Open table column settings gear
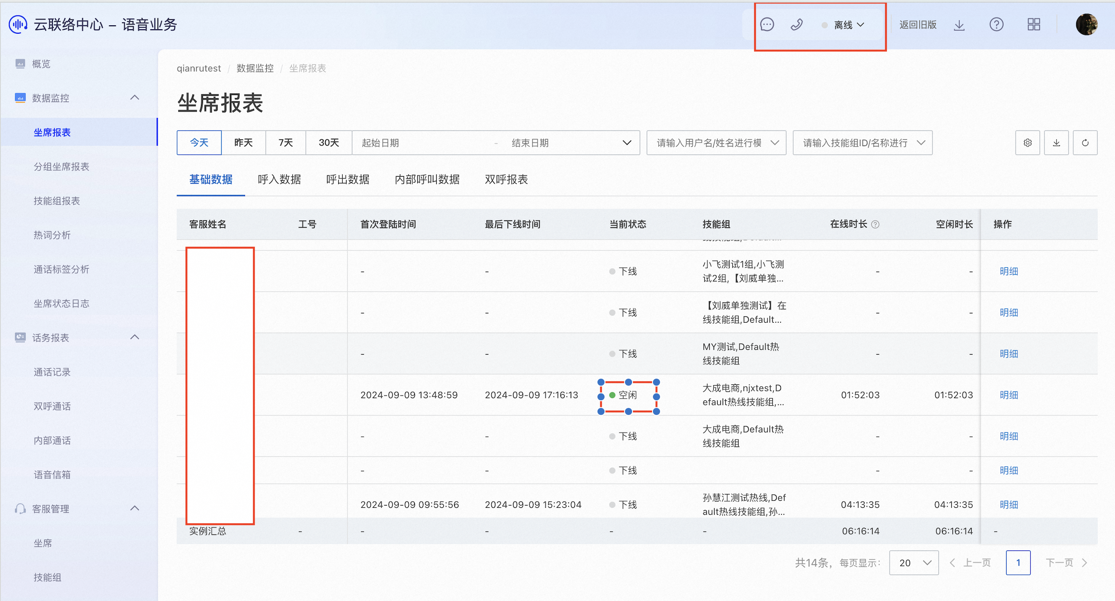This screenshot has height=601, width=1115. (1027, 142)
